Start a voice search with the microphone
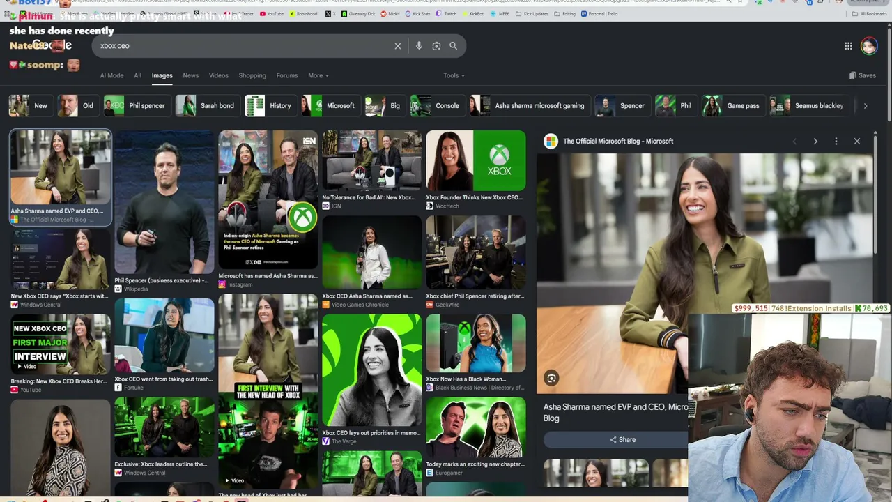The image size is (892, 502). coord(419,46)
